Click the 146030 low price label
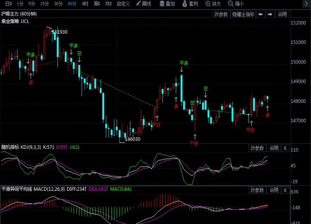The height and width of the screenshot is (224, 311). (x=133, y=139)
